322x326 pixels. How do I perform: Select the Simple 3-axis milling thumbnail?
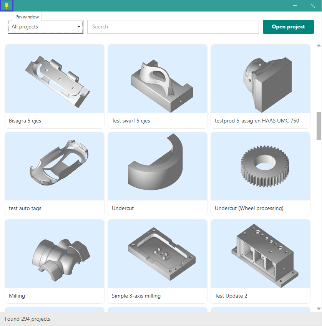tap(158, 254)
